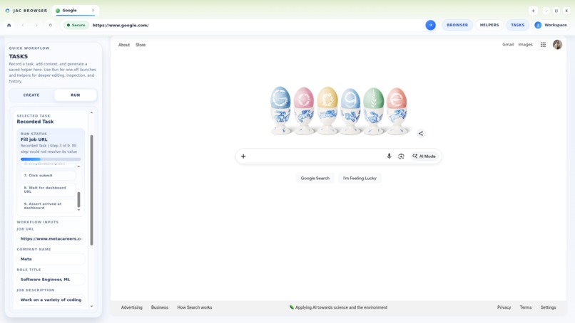Click the step list scrollbar thumb

[78, 199]
